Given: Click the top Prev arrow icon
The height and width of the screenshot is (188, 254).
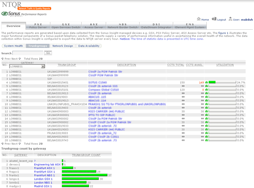Looking at the screenshot, I should click(3, 59).
